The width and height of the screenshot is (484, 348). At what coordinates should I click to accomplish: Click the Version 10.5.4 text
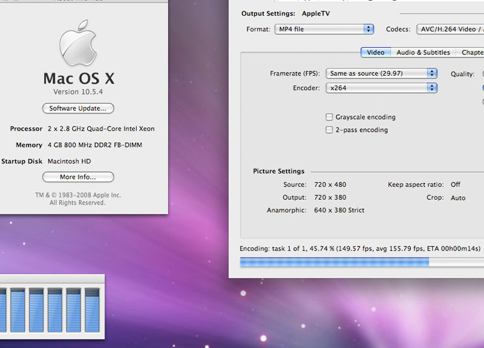(78, 92)
